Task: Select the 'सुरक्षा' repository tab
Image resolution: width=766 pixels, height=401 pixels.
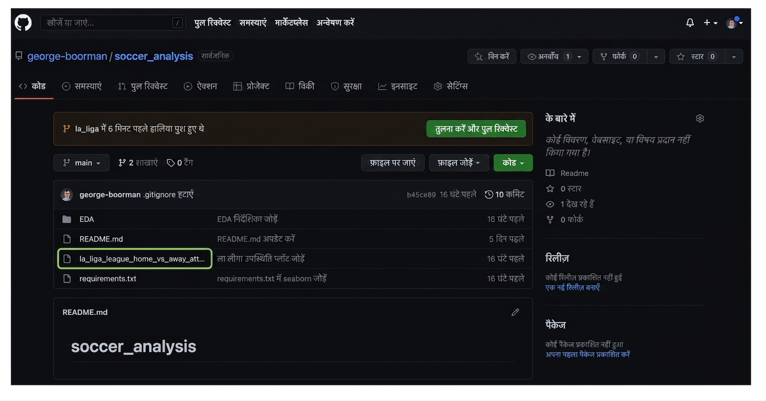Action: [346, 86]
